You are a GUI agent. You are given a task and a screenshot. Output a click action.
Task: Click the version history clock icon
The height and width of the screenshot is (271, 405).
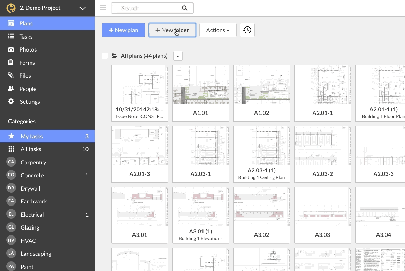pos(247,30)
